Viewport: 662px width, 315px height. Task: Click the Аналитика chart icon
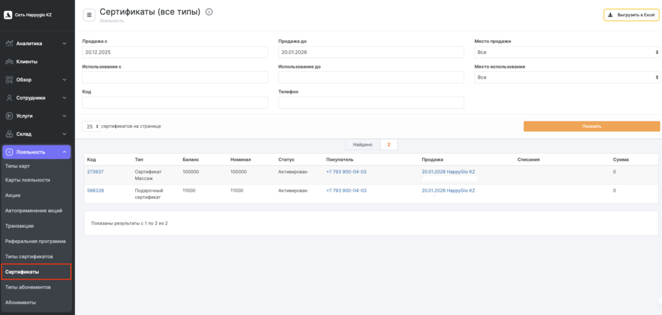tap(10, 44)
